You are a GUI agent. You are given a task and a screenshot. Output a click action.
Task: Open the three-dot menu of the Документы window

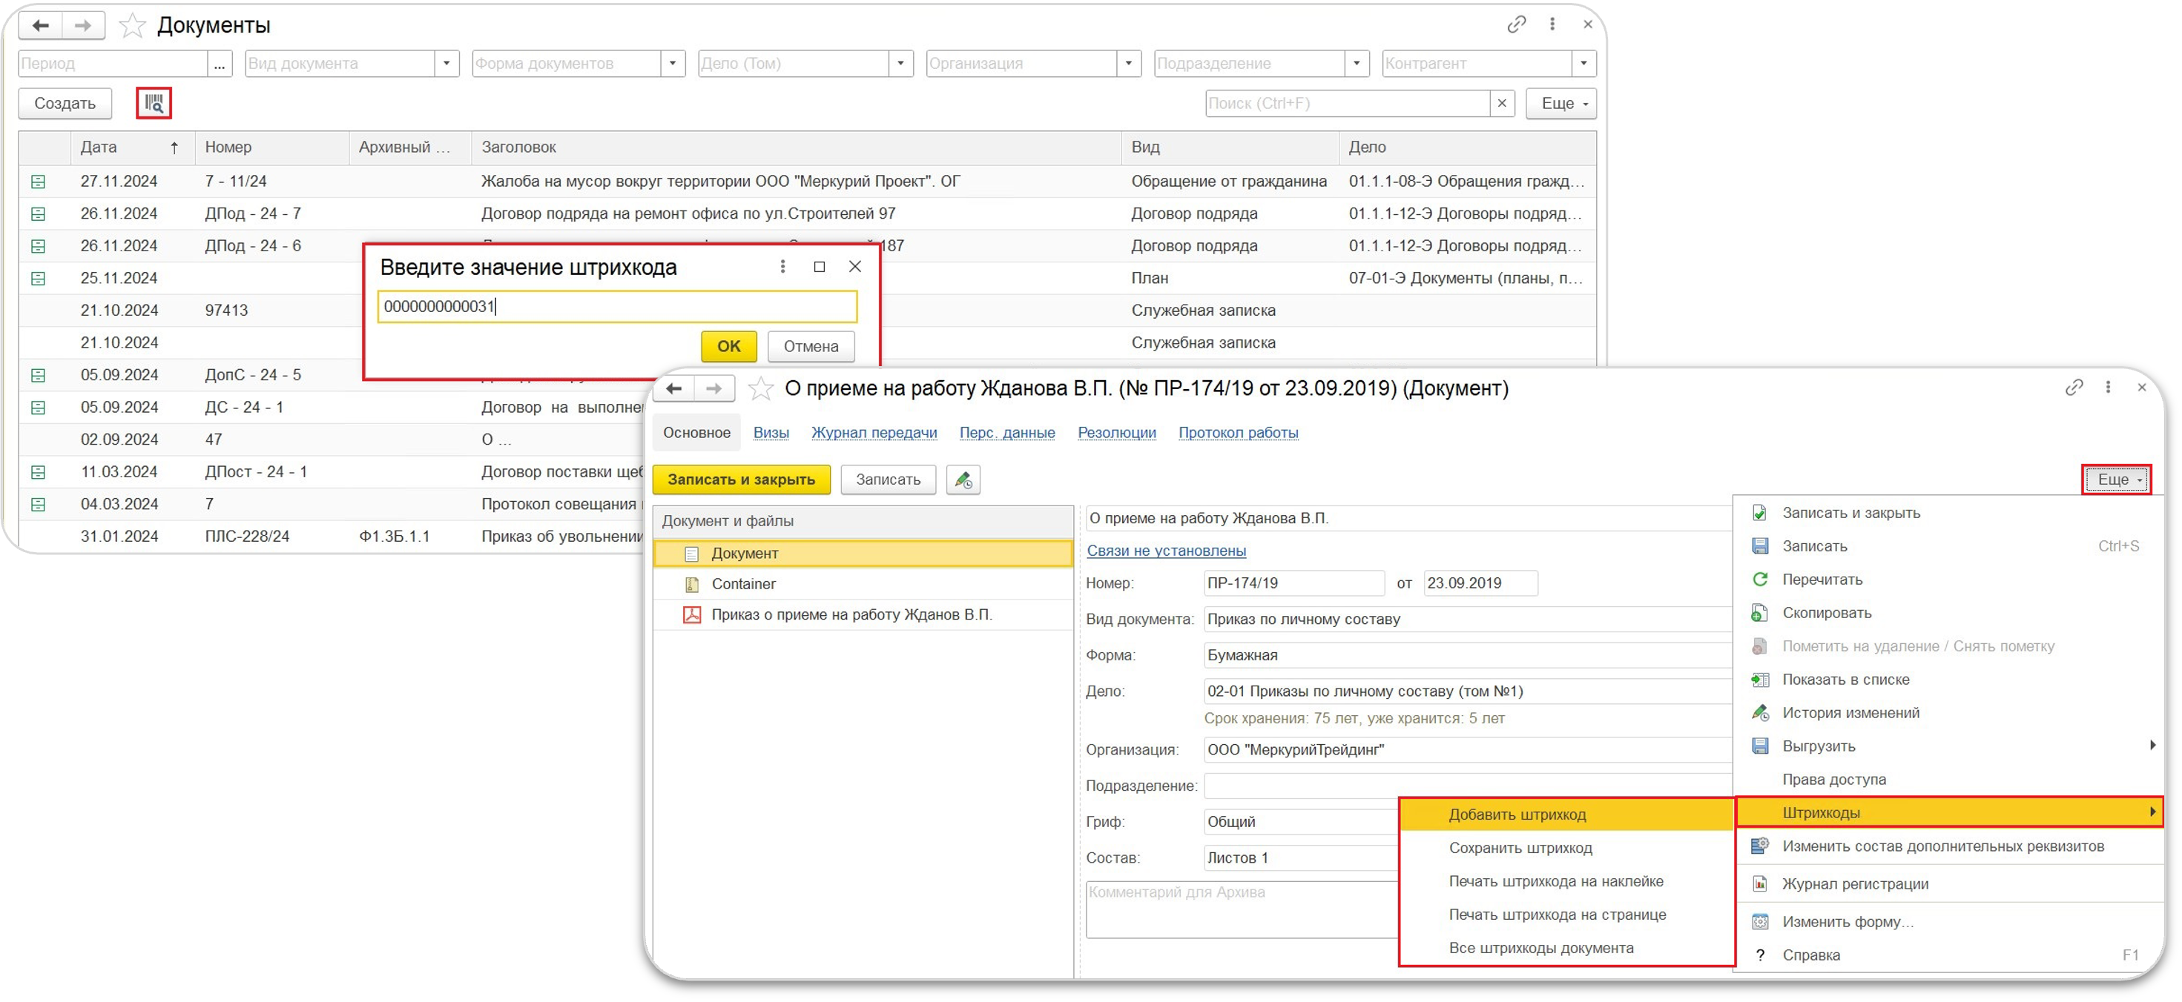[x=1552, y=24]
